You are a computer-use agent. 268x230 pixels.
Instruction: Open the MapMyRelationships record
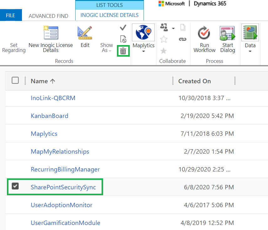pos(60,152)
